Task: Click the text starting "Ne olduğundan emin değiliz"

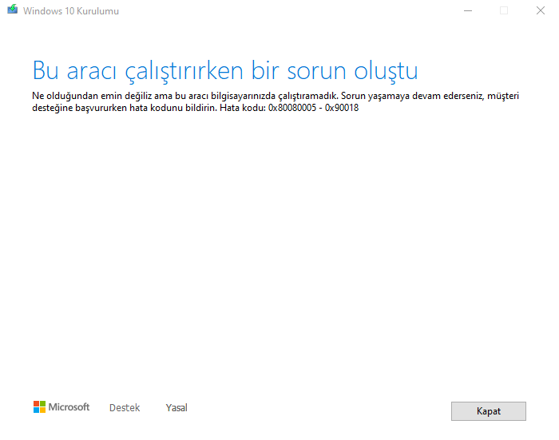Action: (276, 101)
